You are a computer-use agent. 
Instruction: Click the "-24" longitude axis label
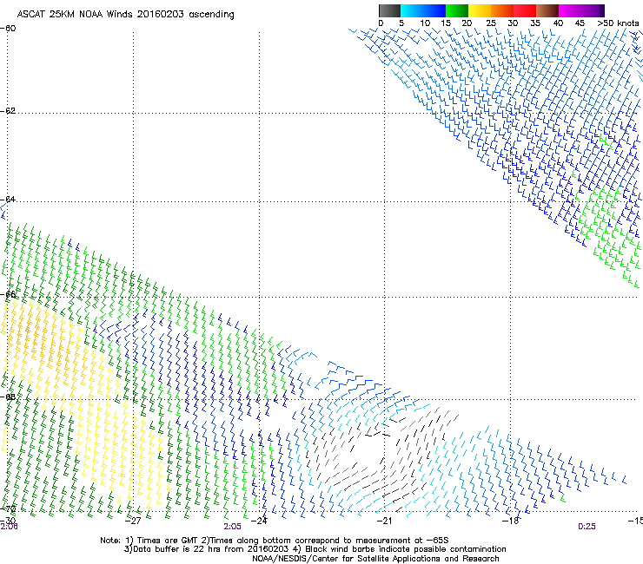coord(259,521)
